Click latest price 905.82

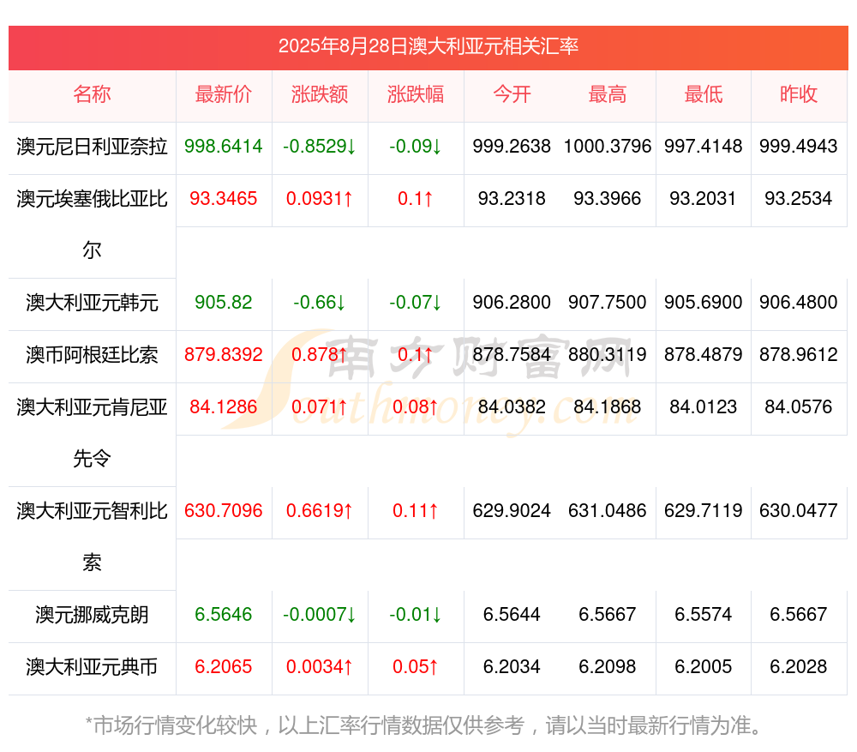(x=224, y=303)
